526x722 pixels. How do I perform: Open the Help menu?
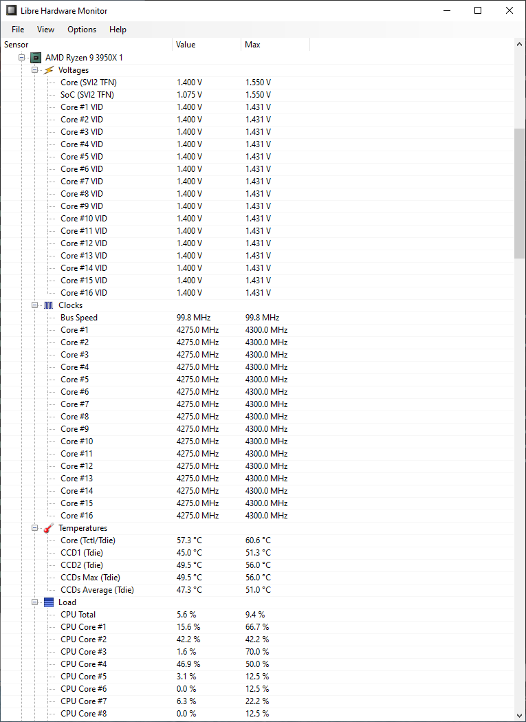(118, 30)
